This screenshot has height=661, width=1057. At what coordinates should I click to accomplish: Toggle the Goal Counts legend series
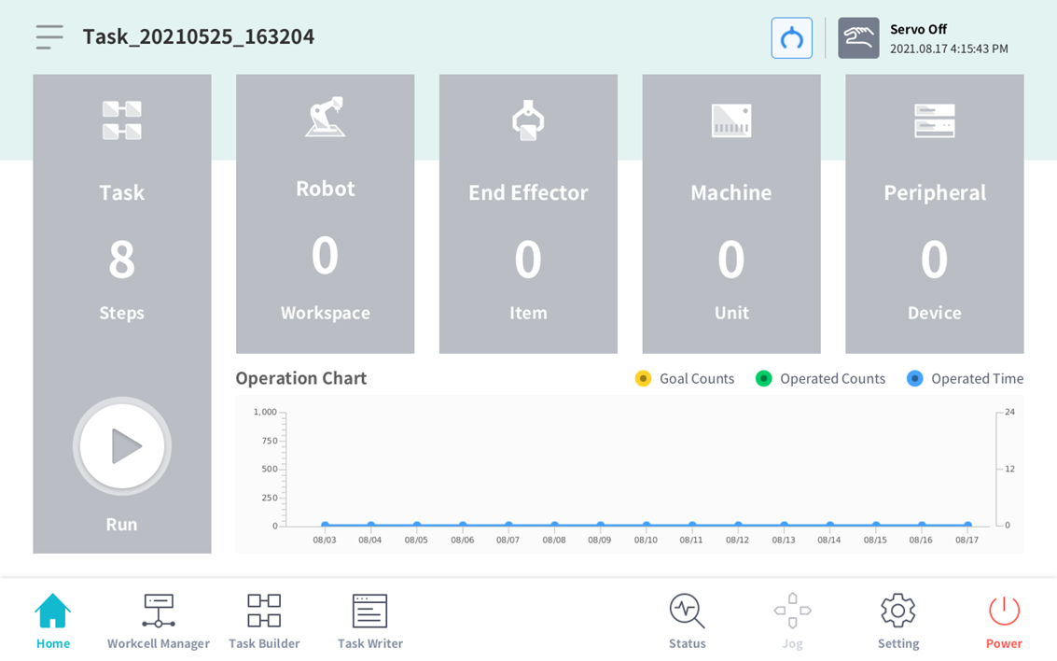click(685, 378)
